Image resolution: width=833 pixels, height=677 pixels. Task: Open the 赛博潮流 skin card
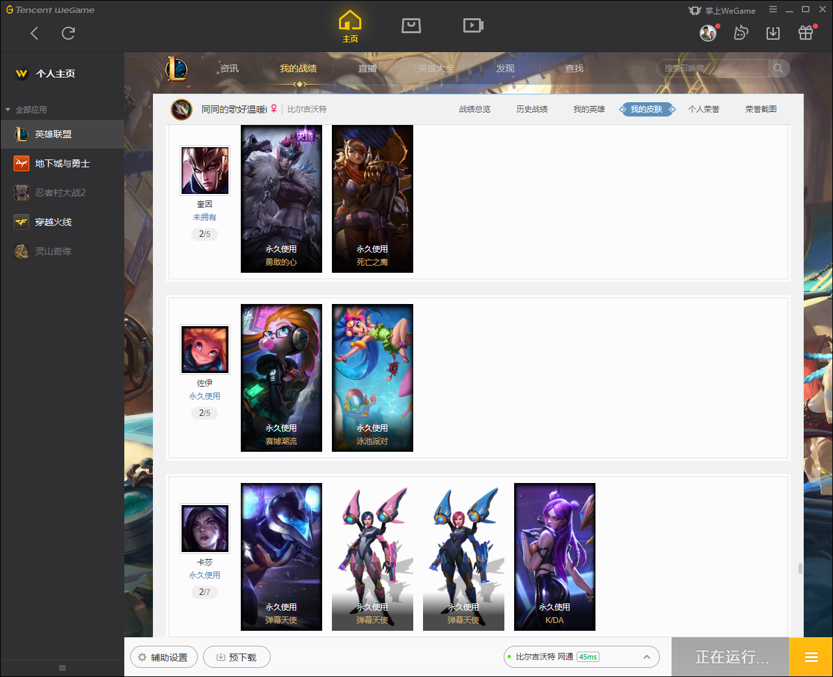tap(281, 378)
